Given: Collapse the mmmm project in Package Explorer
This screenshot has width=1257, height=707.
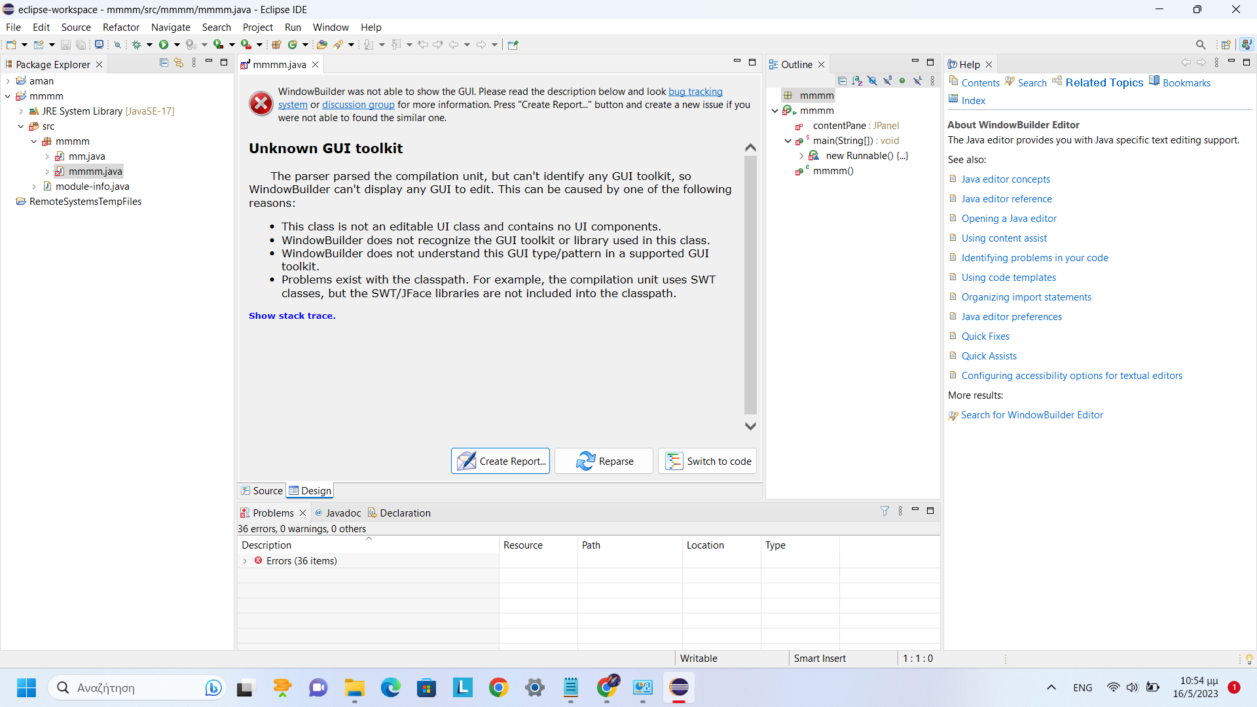Looking at the screenshot, I should (8, 96).
